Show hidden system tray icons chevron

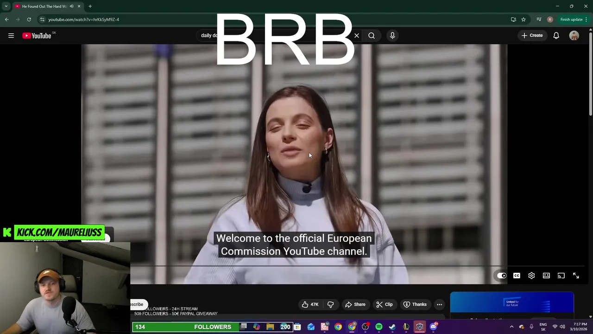click(511, 327)
